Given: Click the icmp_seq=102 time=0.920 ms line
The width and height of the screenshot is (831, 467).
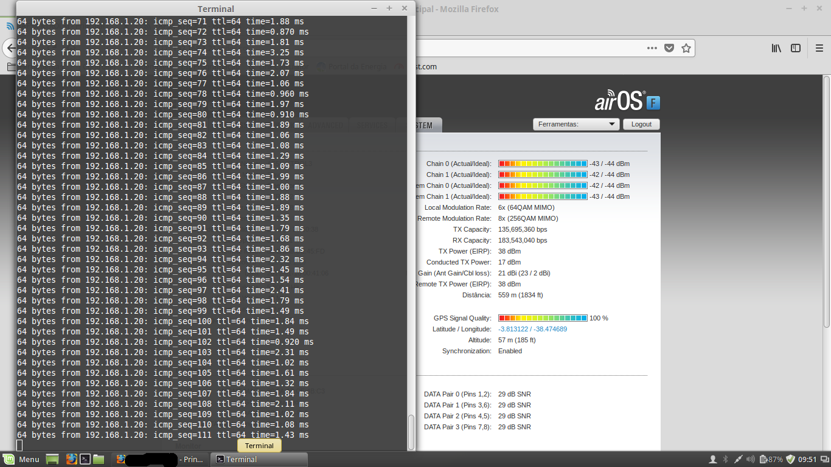Looking at the screenshot, I should [165, 342].
